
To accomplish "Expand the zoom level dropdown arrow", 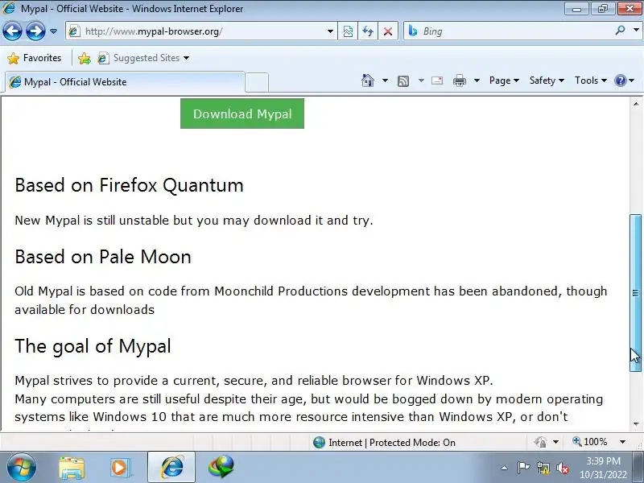I will 622,442.
